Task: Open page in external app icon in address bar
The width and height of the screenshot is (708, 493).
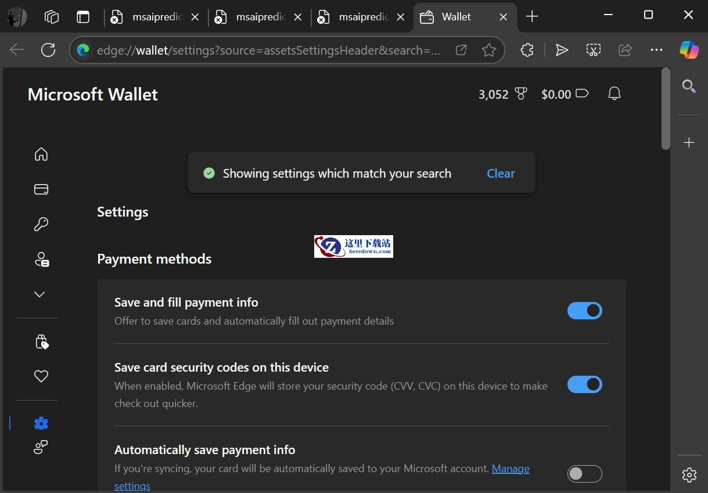Action: [x=461, y=50]
